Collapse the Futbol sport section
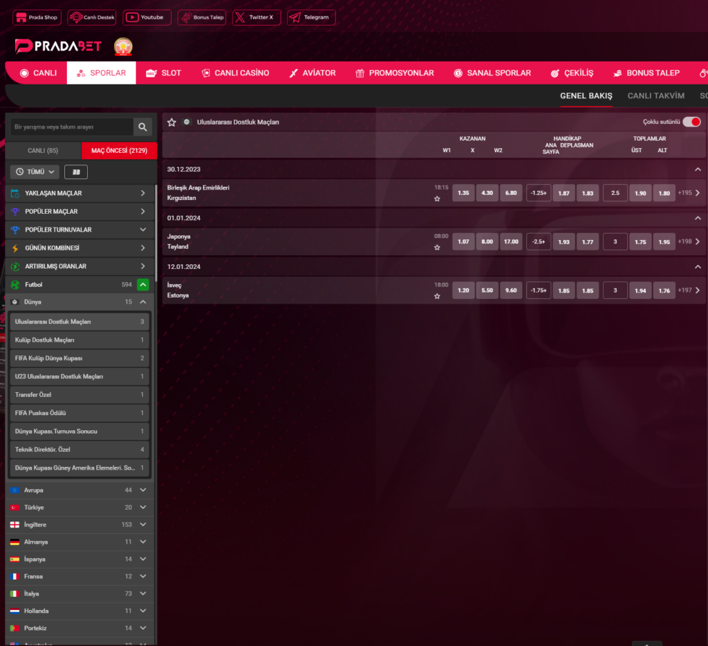 click(143, 284)
